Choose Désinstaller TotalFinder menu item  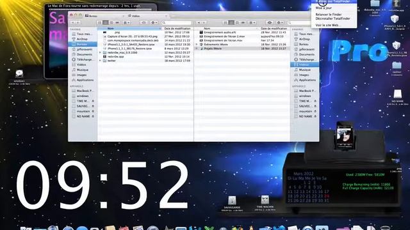[334, 19]
